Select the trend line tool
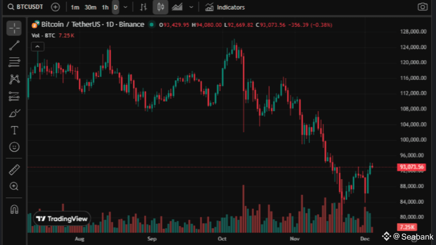Screen dimensions: 436x245 pos(14,45)
